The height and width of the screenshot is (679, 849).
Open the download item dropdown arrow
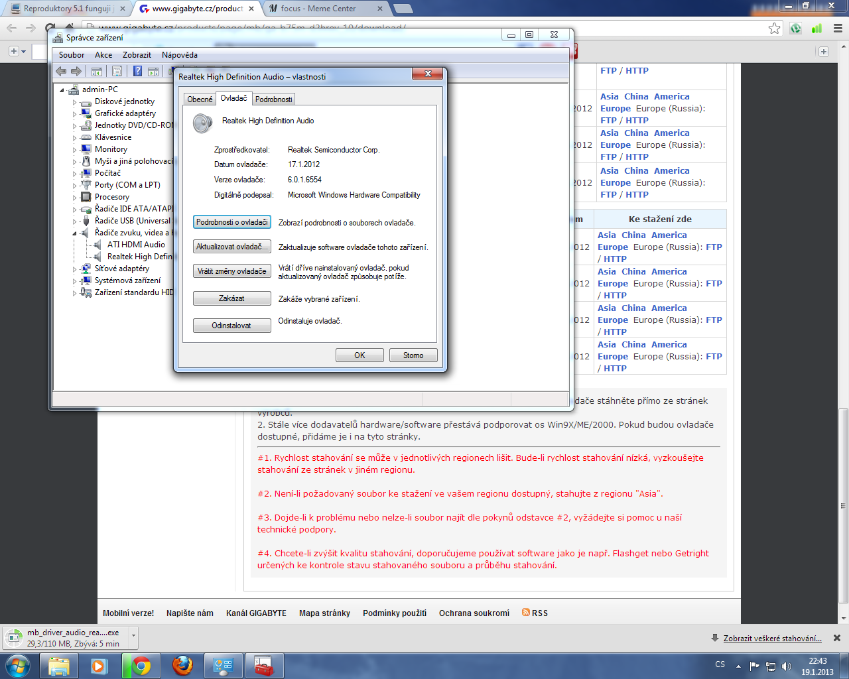[133, 637]
